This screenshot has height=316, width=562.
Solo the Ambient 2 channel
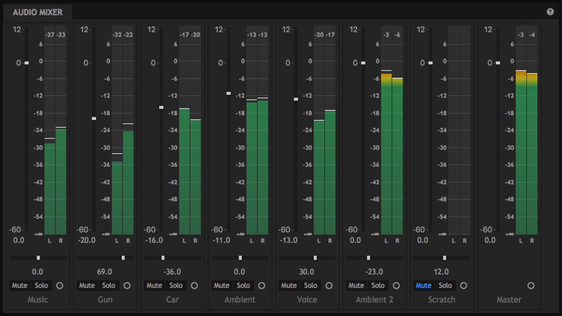pyautogui.click(x=378, y=286)
